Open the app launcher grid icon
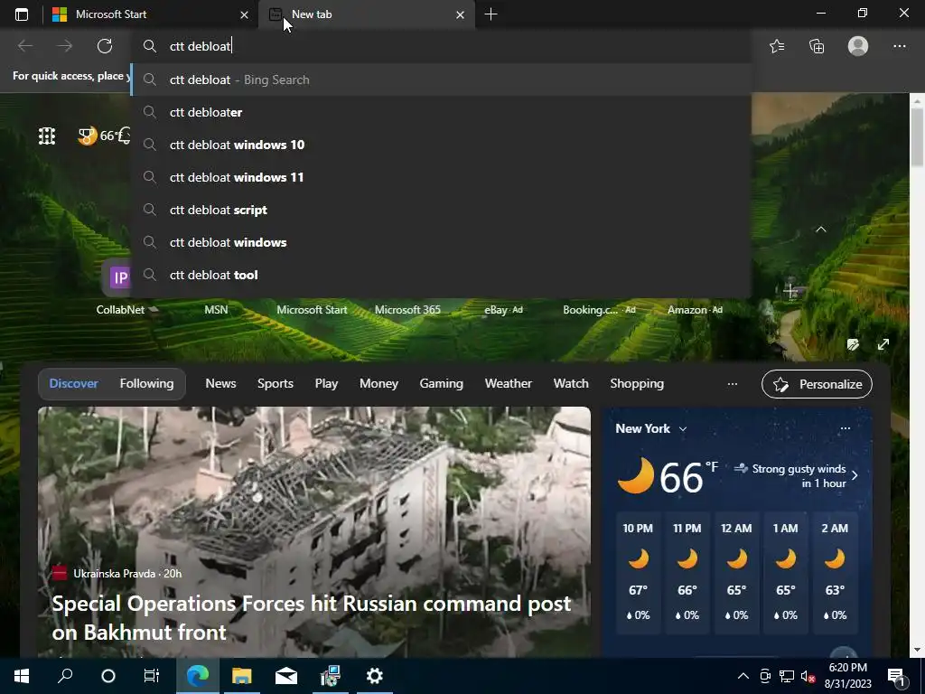This screenshot has width=925, height=694. tap(47, 136)
